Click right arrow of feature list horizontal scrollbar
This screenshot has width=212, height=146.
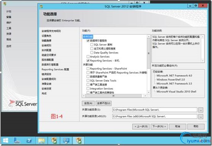click(x=145, y=96)
